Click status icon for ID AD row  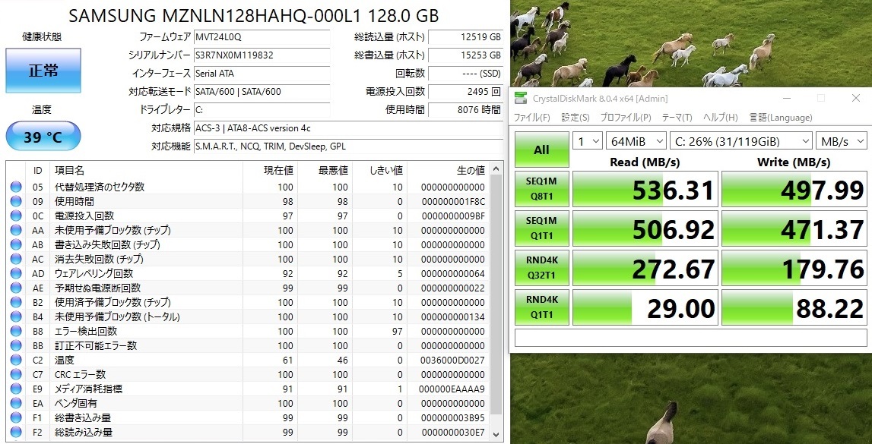click(x=15, y=274)
